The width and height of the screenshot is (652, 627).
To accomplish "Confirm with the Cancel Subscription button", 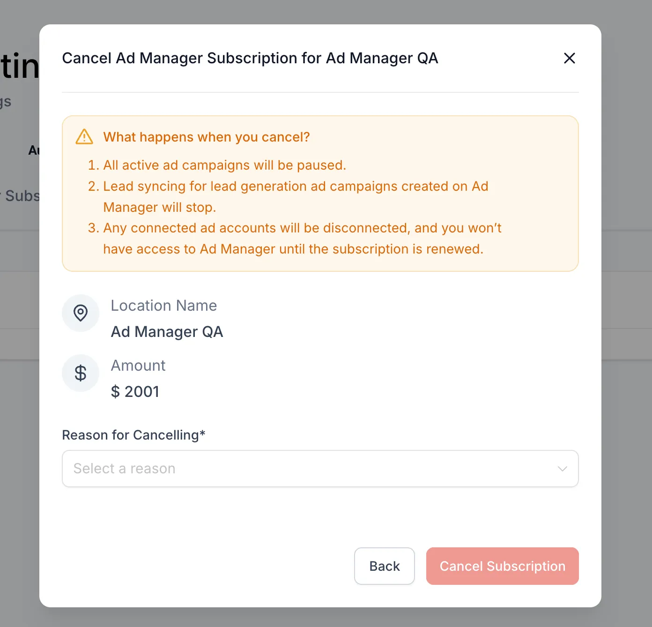I will [503, 566].
